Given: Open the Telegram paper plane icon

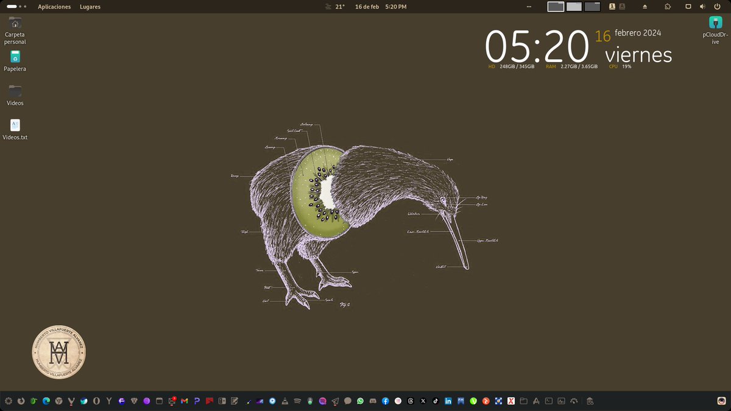Looking at the screenshot, I should [335, 401].
